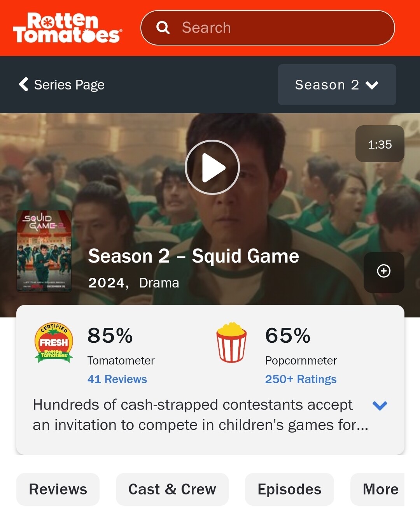
Task: Go back via Series Page arrow icon
Action: click(24, 84)
